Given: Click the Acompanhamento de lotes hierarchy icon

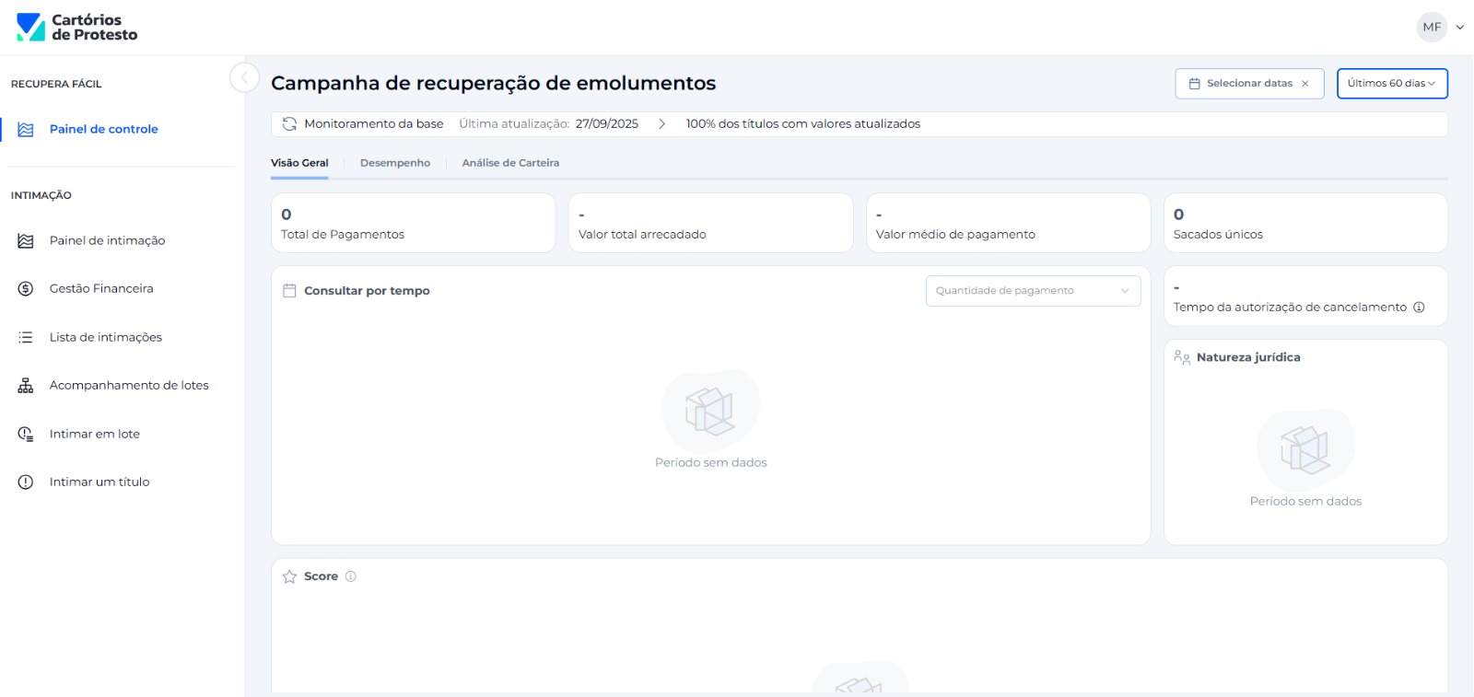Looking at the screenshot, I should click(x=26, y=386).
